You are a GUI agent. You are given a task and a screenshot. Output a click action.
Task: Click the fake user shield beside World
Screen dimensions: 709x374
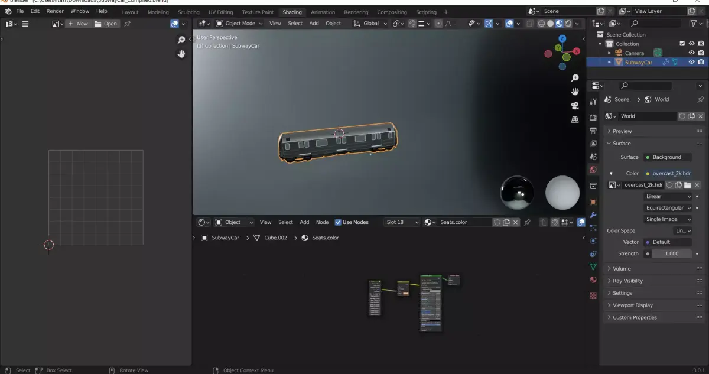682,116
